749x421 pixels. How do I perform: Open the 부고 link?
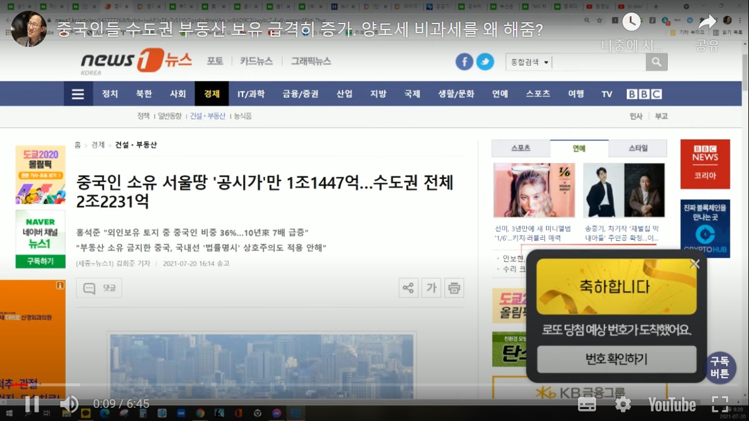661,116
